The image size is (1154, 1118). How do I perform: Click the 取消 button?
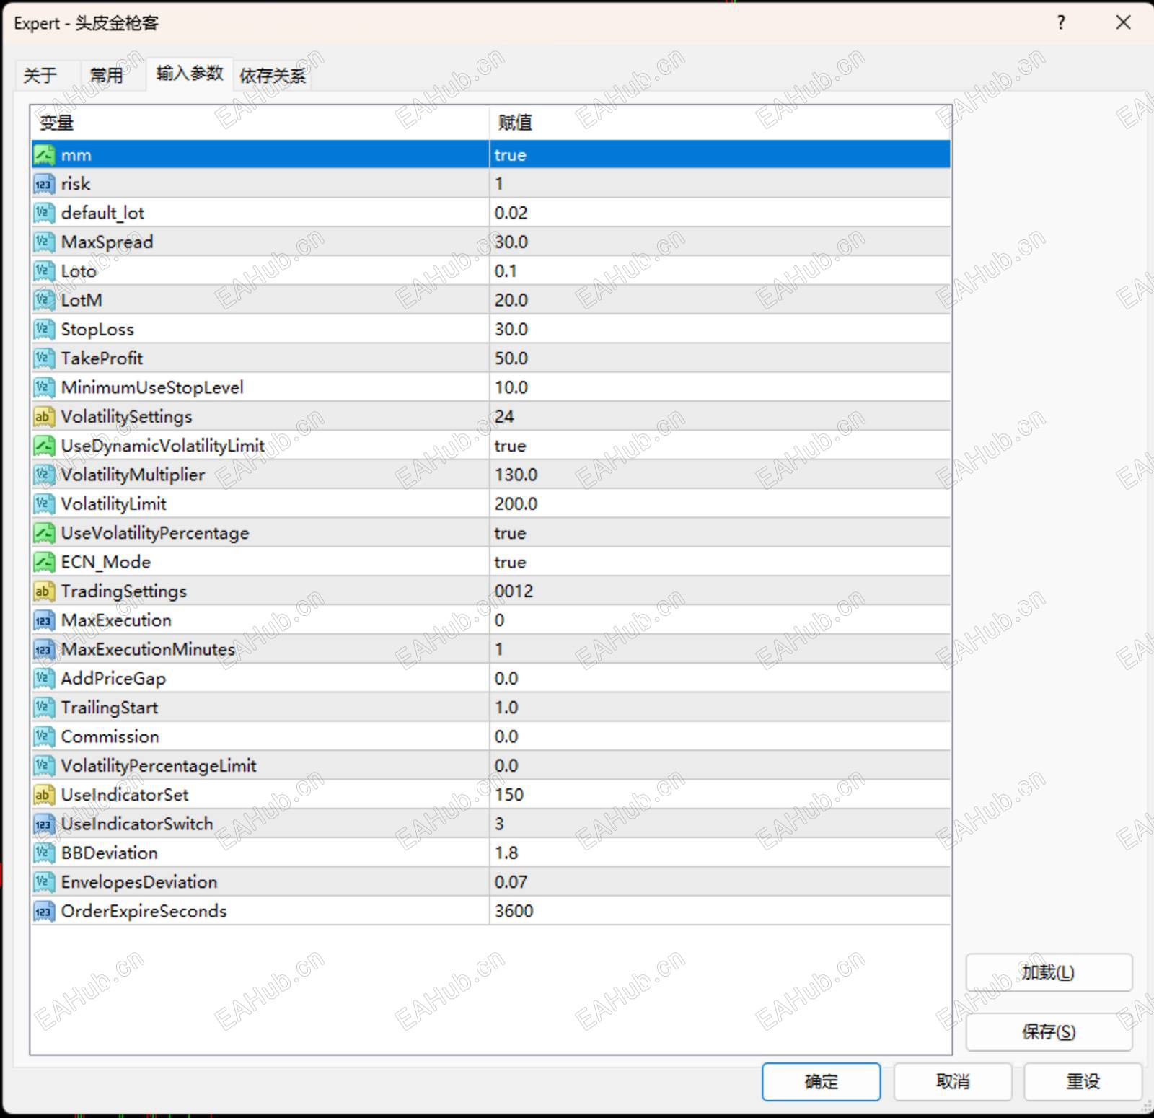click(x=953, y=1081)
